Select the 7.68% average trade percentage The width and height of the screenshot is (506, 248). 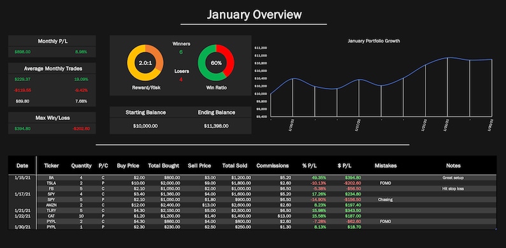82,101
